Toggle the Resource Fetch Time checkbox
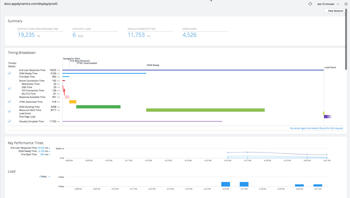The height and width of the screenshot is (198, 350). (x=9, y=111)
